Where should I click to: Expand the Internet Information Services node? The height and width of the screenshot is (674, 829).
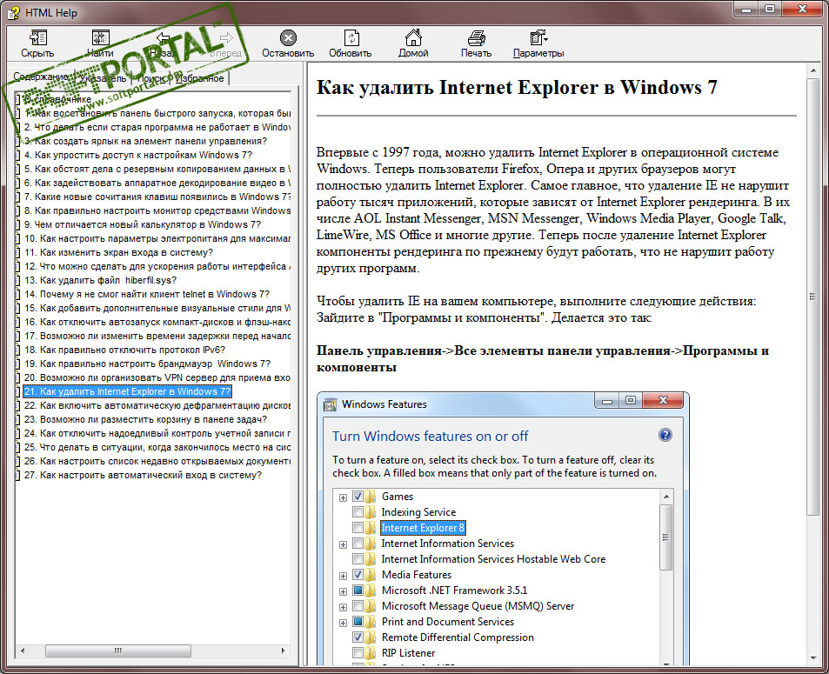pyautogui.click(x=343, y=544)
